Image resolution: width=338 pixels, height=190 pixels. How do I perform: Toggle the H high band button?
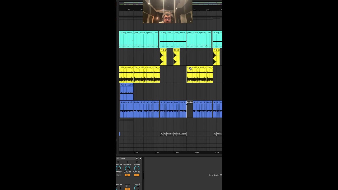[x=137, y=175]
